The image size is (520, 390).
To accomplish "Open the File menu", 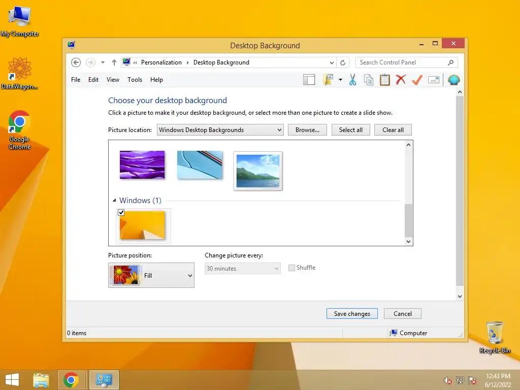I will 76,80.
